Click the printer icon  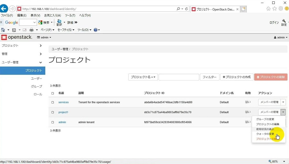click(32, 30)
